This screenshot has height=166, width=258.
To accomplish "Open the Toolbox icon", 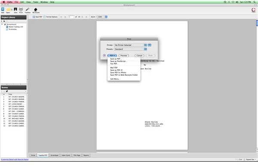I will tap(28, 9).
